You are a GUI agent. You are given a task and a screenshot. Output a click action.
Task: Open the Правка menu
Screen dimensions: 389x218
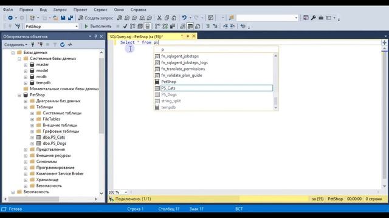[26, 10]
